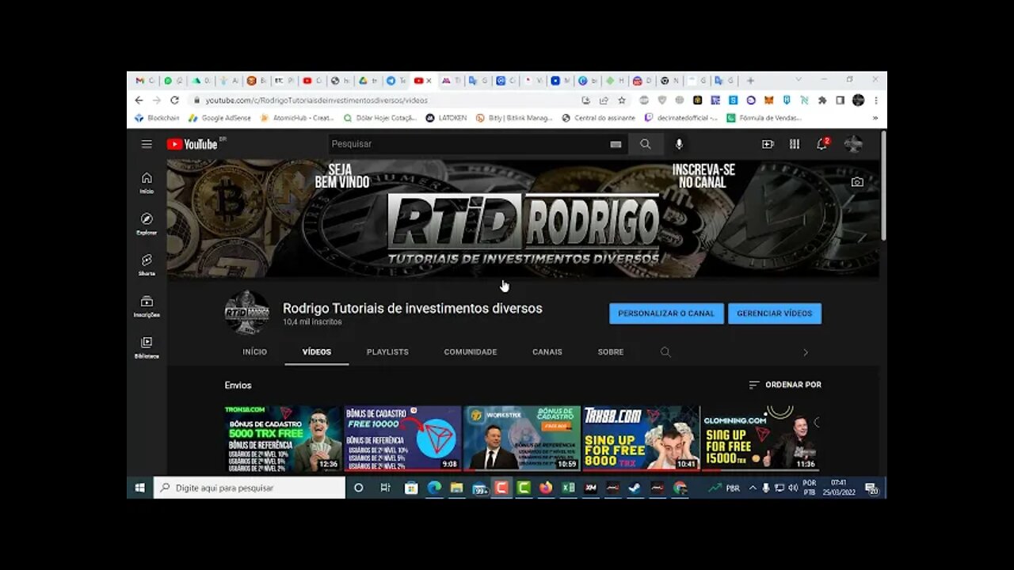Open the MetaMask fox extension
Viewport: 1014px width, 570px height.
tap(768, 101)
